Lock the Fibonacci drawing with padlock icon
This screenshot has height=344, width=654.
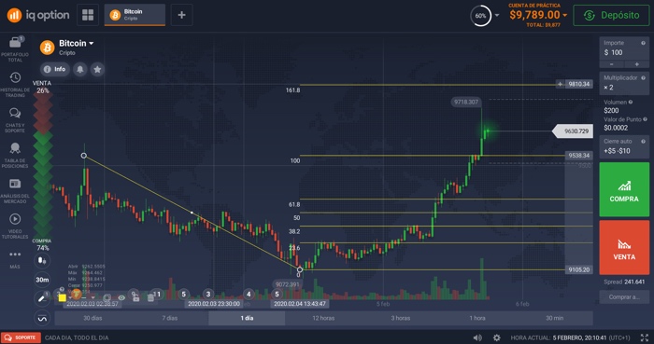click(136, 298)
